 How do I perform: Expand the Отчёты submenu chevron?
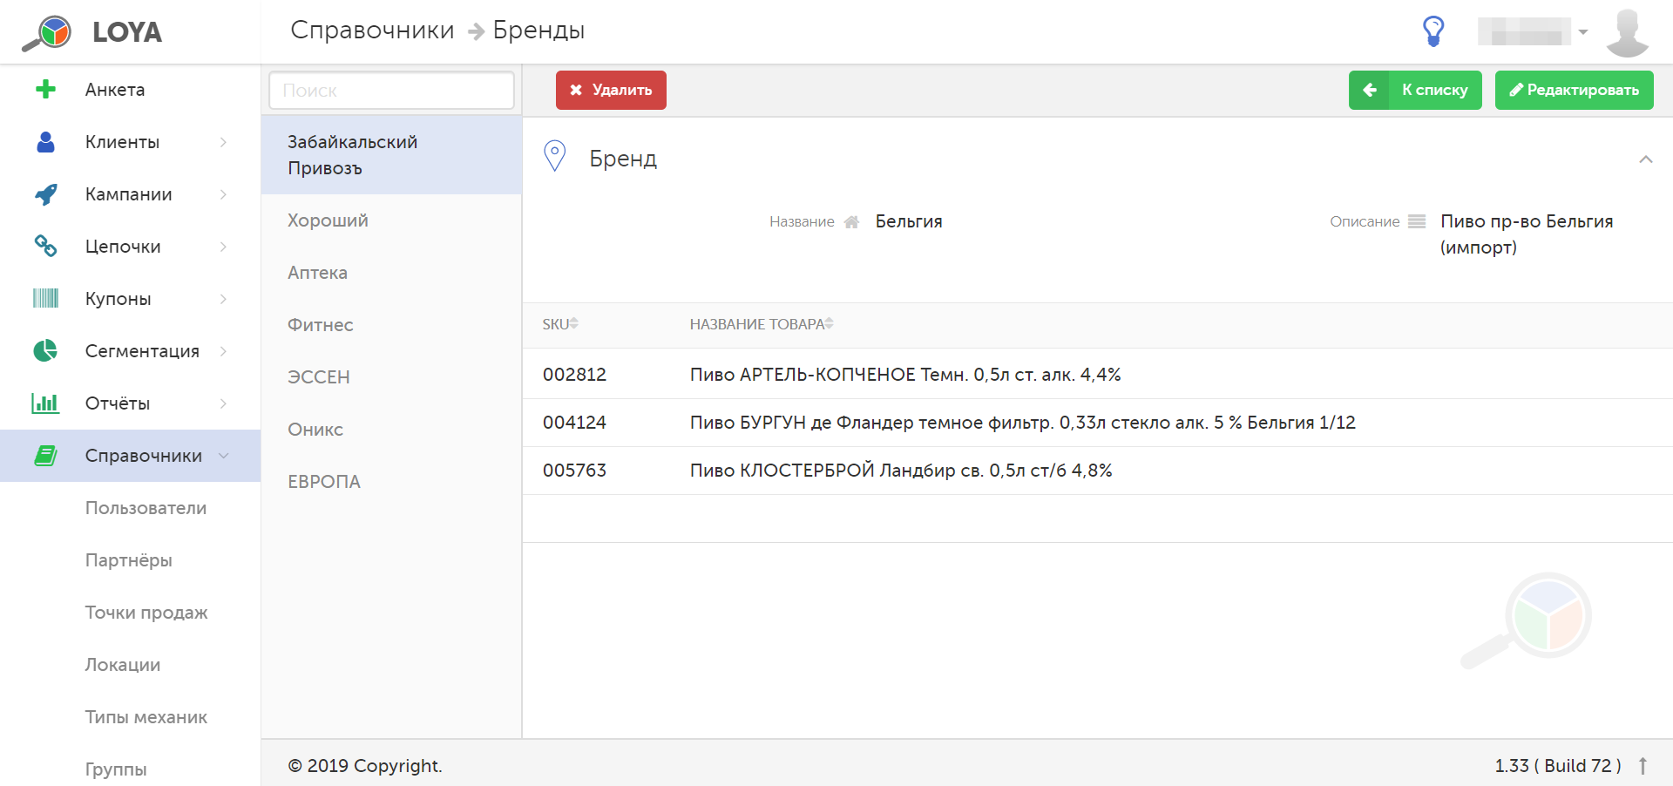223,403
